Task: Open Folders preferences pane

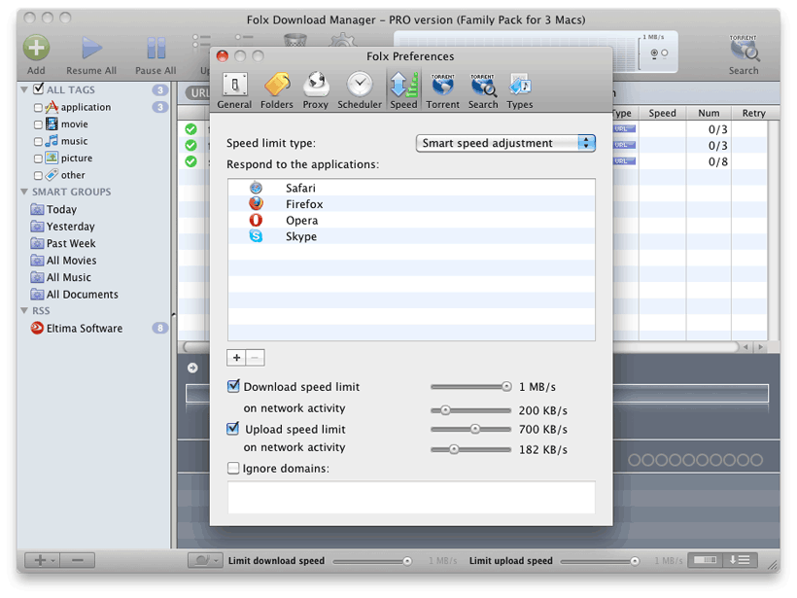Action: tap(277, 90)
